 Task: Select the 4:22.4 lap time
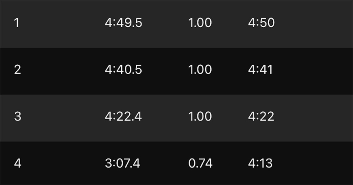123,116
